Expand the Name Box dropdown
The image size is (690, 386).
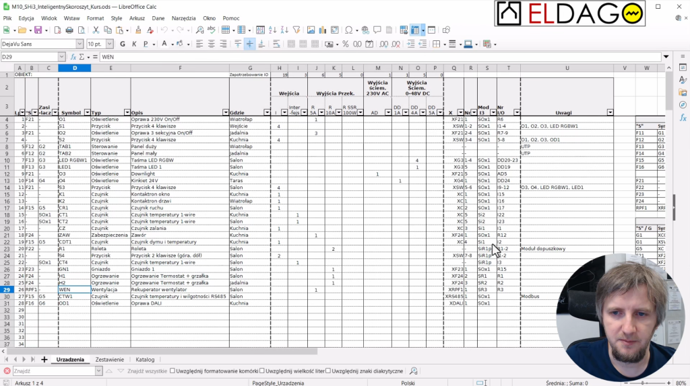pyautogui.click(x=62, y=57)
